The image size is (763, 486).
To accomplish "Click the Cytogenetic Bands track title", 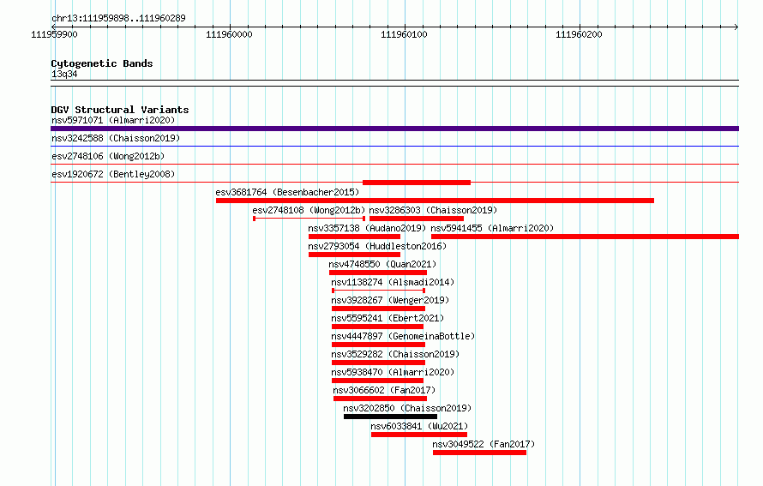I will (x=102, y=63).
